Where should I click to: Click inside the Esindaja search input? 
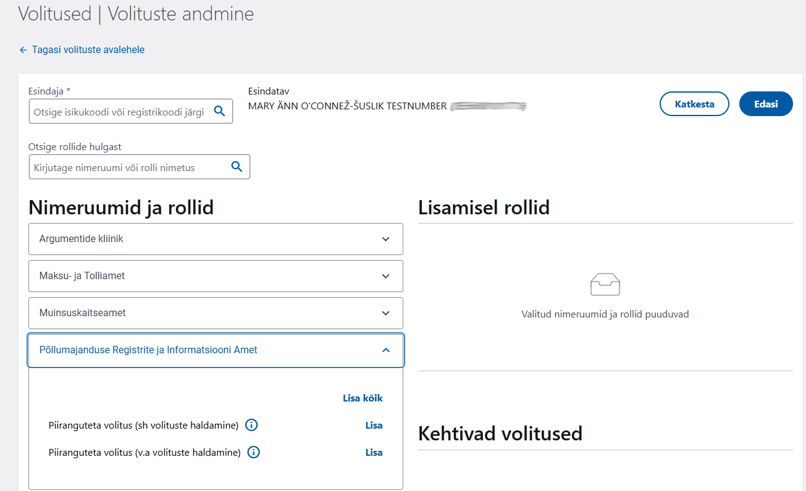tap(117, 111)
